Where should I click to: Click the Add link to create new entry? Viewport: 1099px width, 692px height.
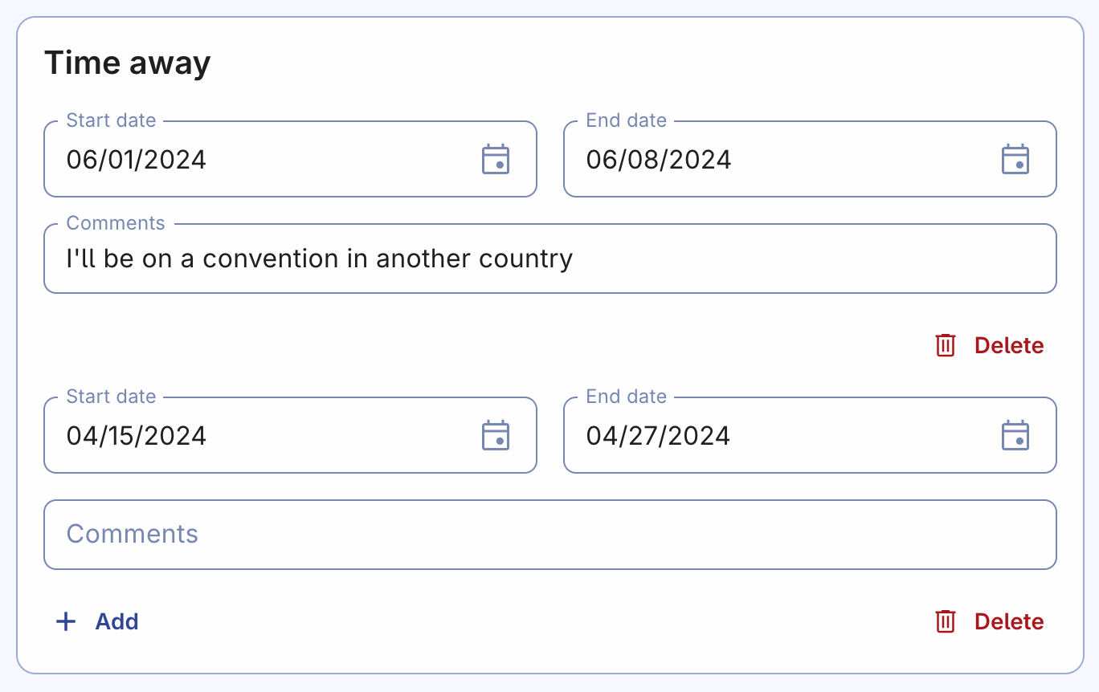pos(117,621)
